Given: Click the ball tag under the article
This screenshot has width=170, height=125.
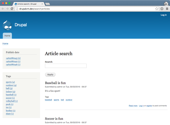Looking at the screenshot, I should pyautogui.click(x=62, y=100).
